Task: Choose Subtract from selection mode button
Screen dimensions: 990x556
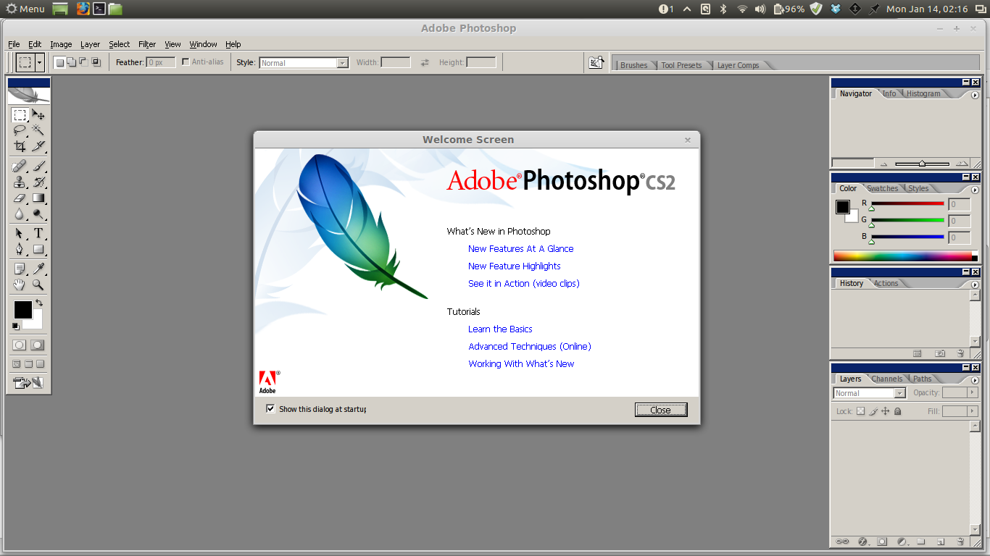Action: pyautogui.click(x=83, y=62)
